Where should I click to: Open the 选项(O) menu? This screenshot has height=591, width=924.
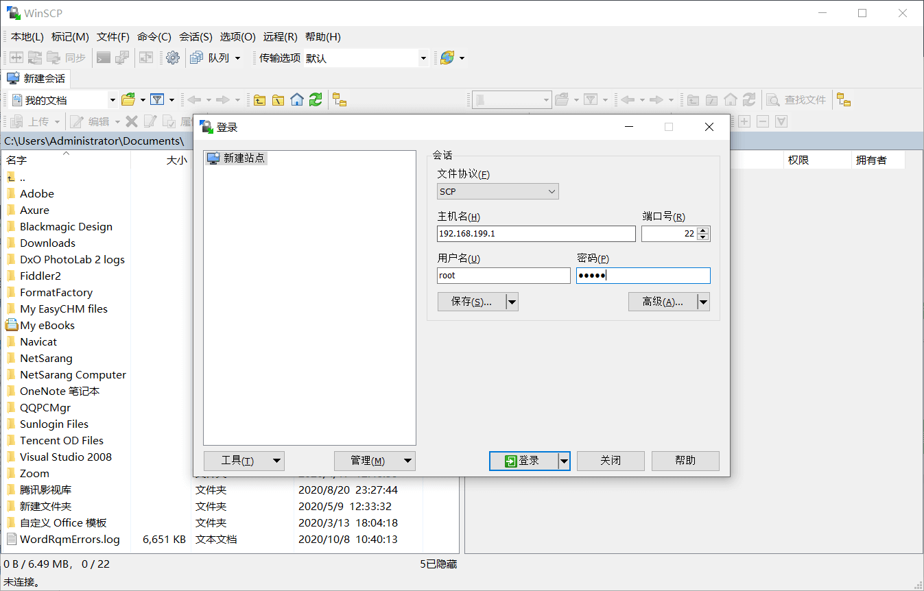tap(238, 37)
